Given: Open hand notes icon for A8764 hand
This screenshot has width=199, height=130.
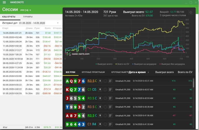Looking at the screenshot, I should pyautogui.click(x=110, y=116).
